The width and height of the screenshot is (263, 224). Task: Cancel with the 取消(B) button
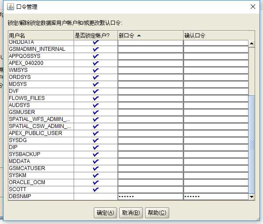pos(131,213)
